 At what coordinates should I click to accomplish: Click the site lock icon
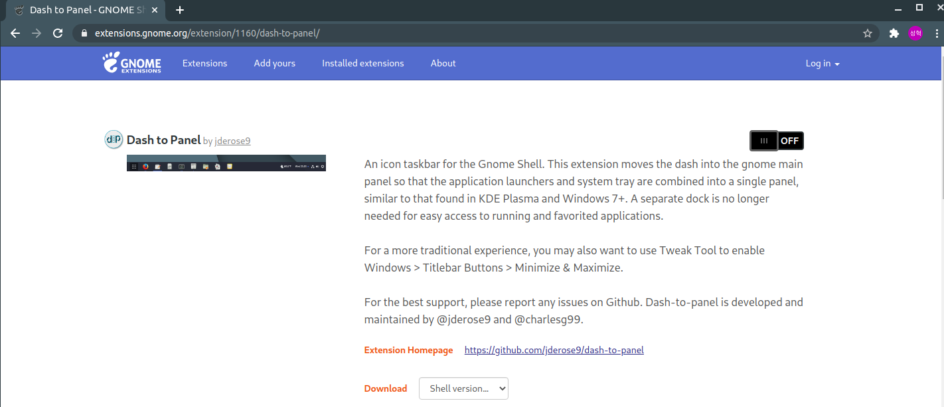(x=84, y=33)
